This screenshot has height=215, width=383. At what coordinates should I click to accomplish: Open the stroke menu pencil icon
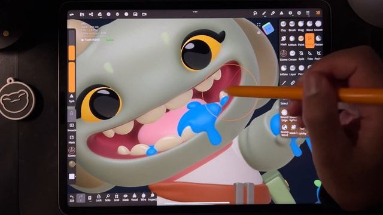coord(264,13)
